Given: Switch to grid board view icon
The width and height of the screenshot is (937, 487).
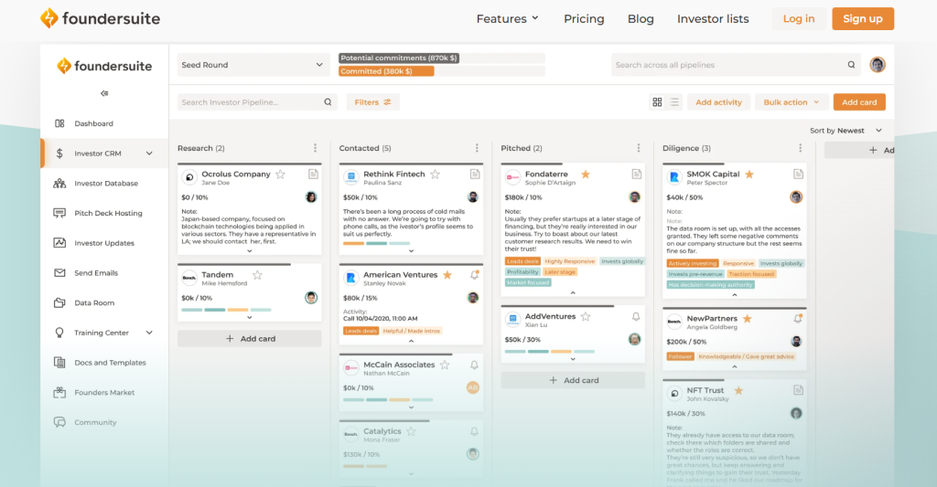Looking at the screenshot, I should pos(657,102).
